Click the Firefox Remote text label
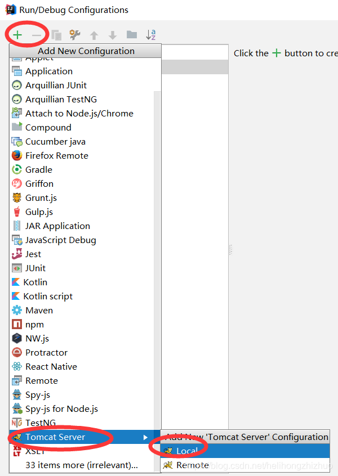This screenshot has width=338, height=476. pos(57,155)
